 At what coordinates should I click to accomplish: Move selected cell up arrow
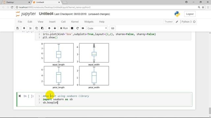coord(49,28)
